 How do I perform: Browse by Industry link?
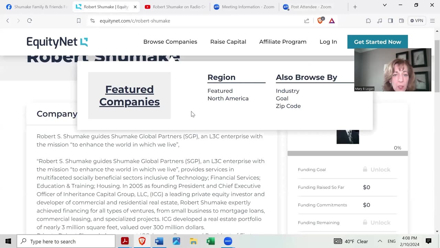point(287,91)
